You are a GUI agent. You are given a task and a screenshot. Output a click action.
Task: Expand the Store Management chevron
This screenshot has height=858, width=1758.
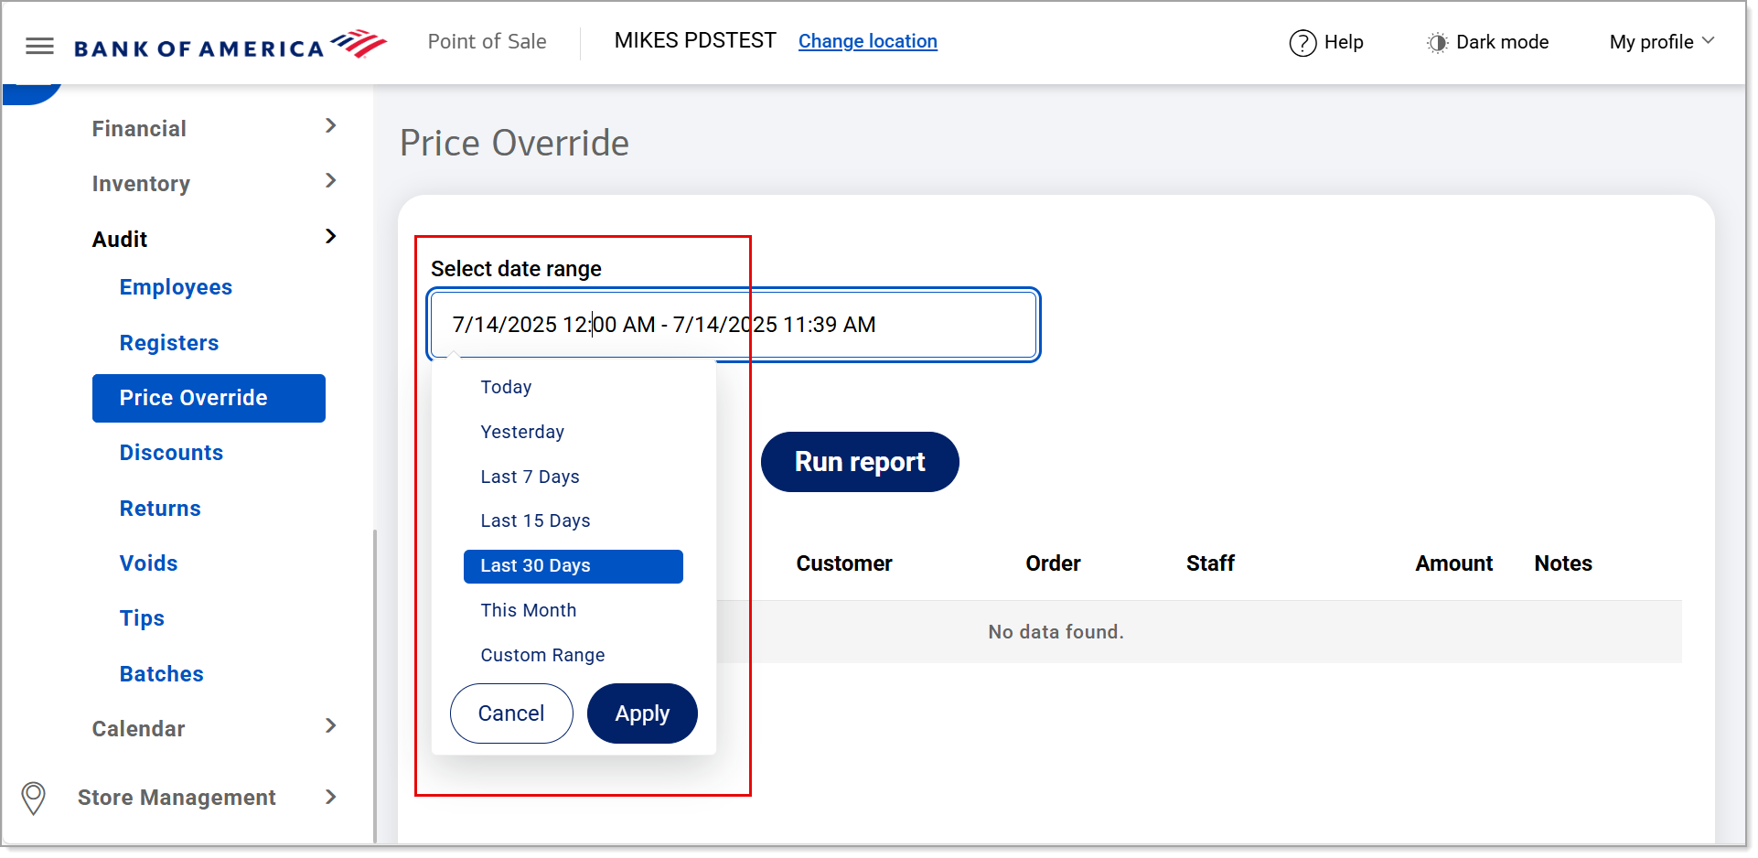tap(331, 798)
